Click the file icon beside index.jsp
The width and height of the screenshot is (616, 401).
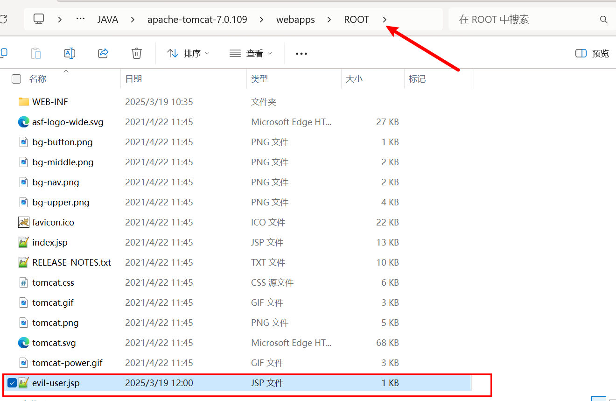[x=23, y=242]
